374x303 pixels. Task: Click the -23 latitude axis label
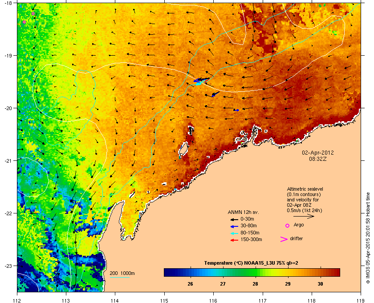[8, 266]
